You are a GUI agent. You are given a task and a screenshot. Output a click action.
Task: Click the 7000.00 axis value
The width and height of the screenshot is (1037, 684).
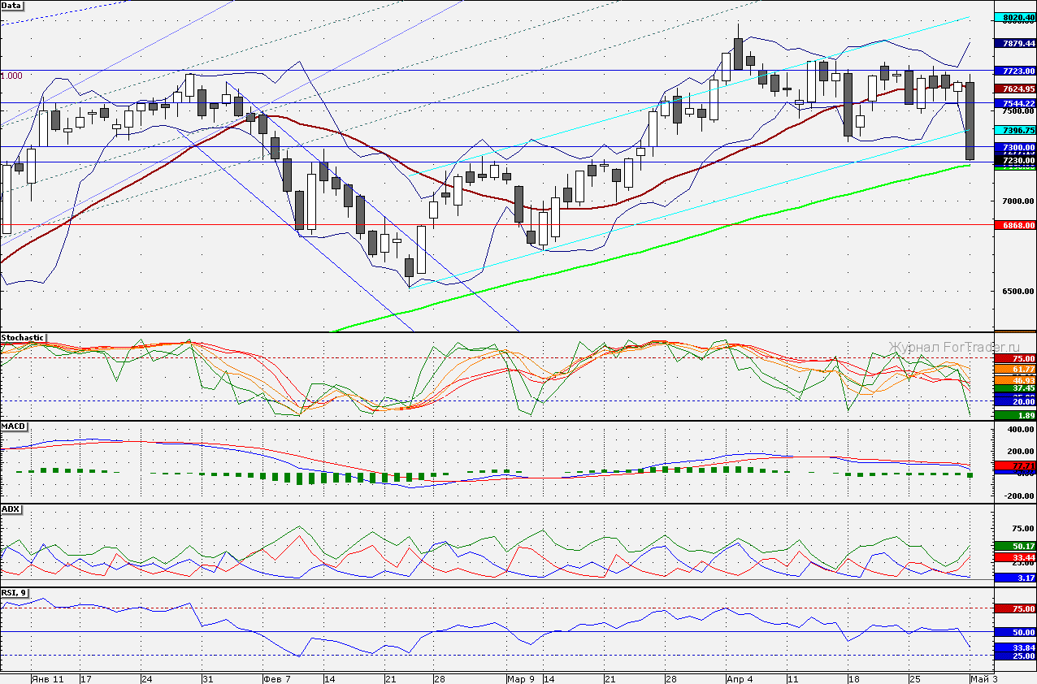pos(1017,201)
